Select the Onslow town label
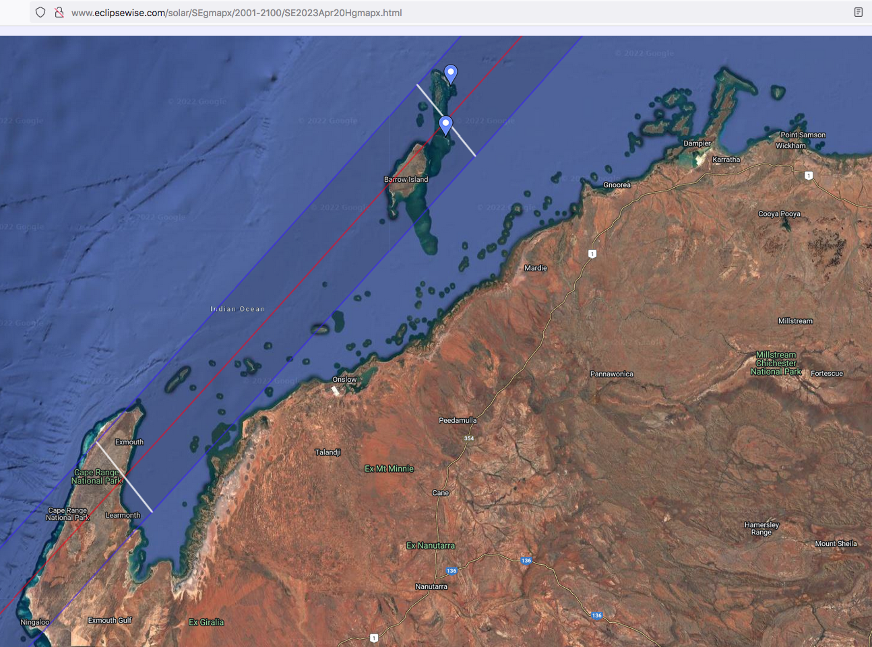The height and width of the screenshot is (647, 872). coord(344,380)
